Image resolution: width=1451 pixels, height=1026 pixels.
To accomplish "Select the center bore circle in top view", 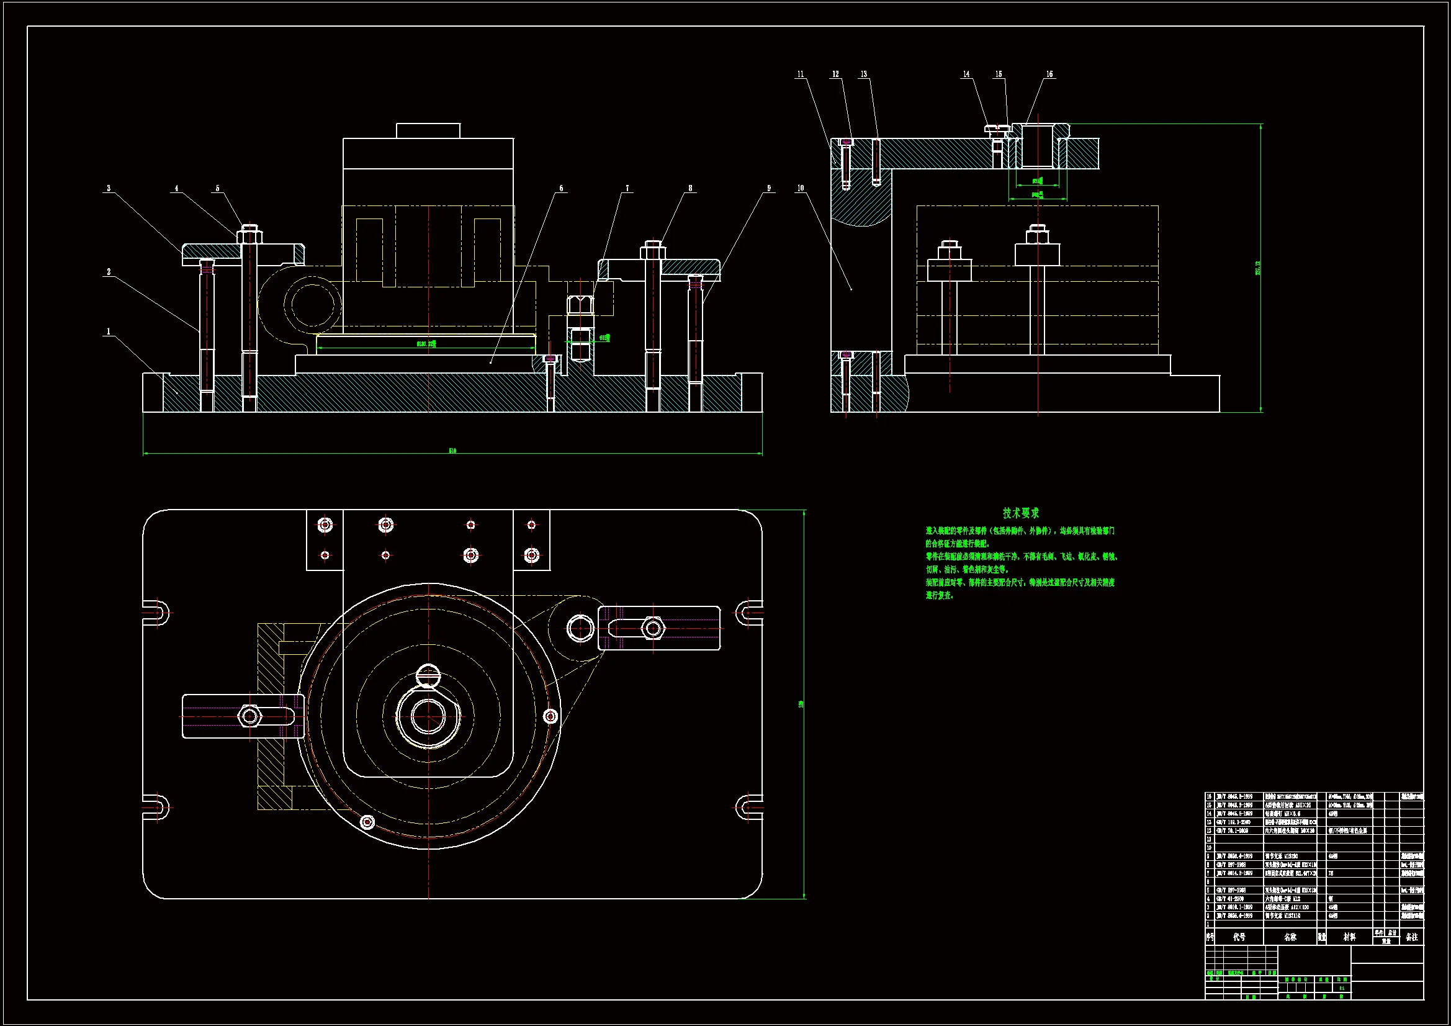I will [428, 716].
